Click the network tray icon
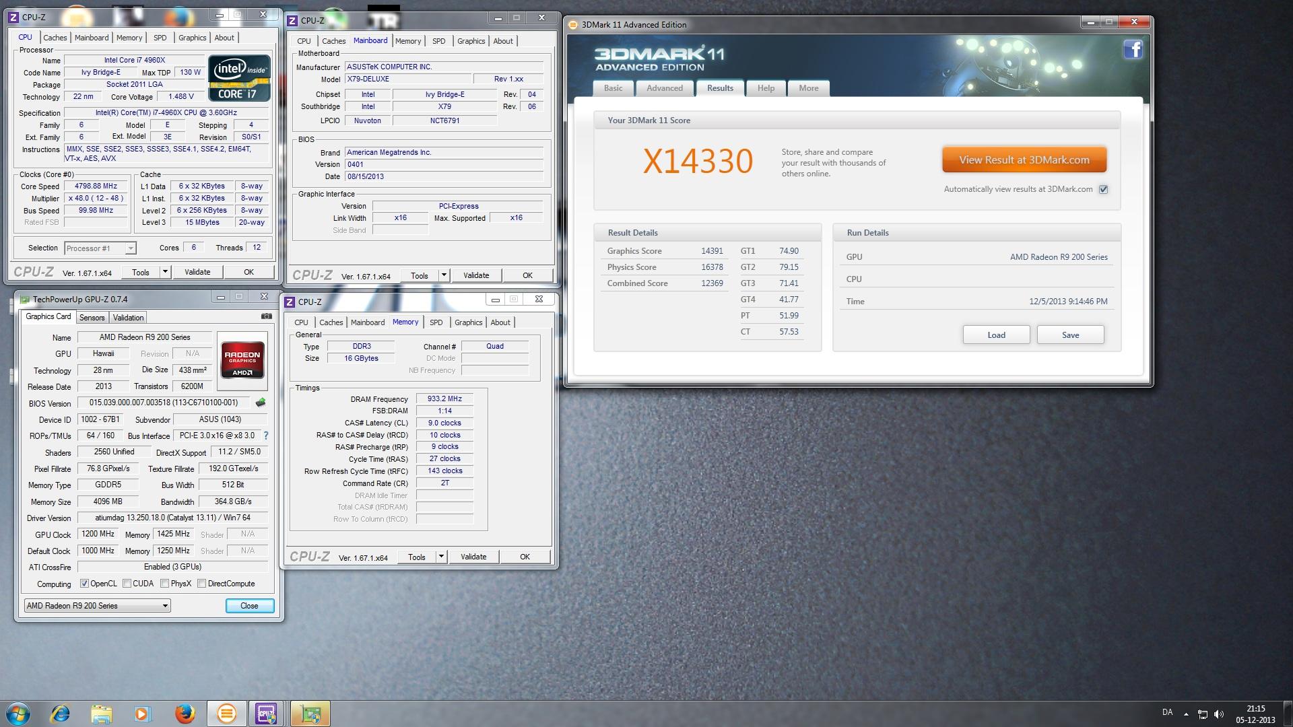Viewport: 1293px width, 727px height. coord(1203,714)
